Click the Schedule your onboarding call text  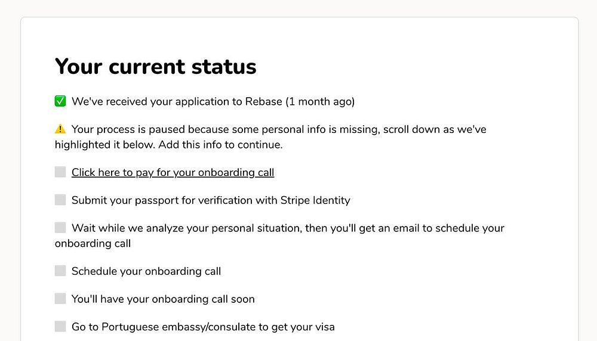tap(146, 271)
